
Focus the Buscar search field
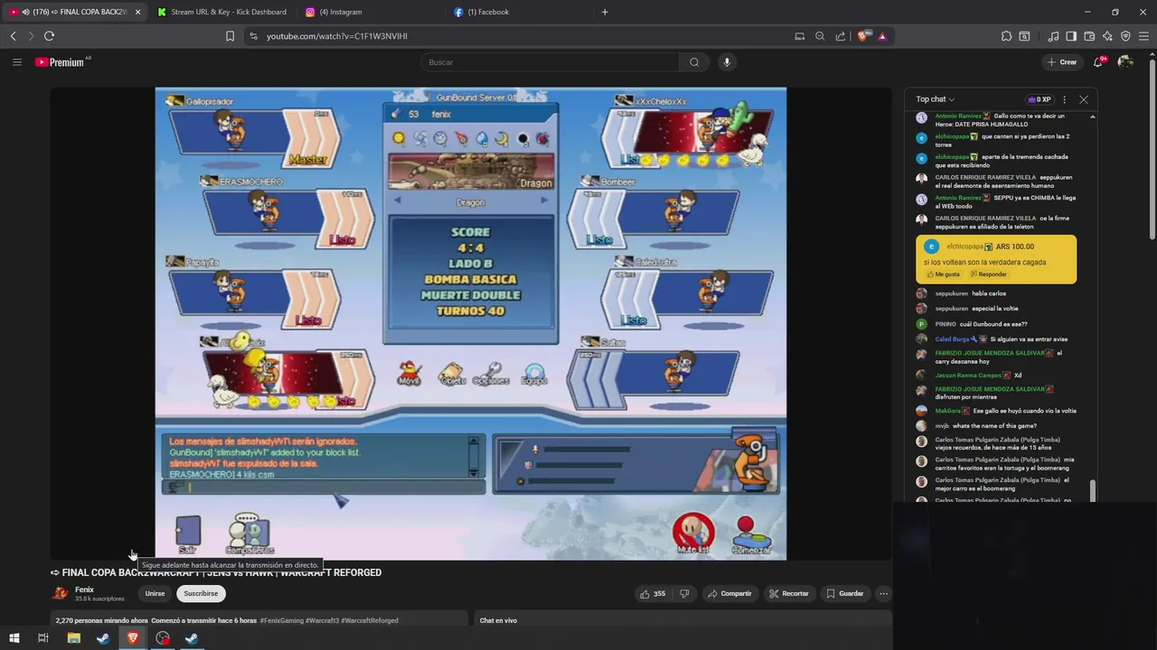550,62
